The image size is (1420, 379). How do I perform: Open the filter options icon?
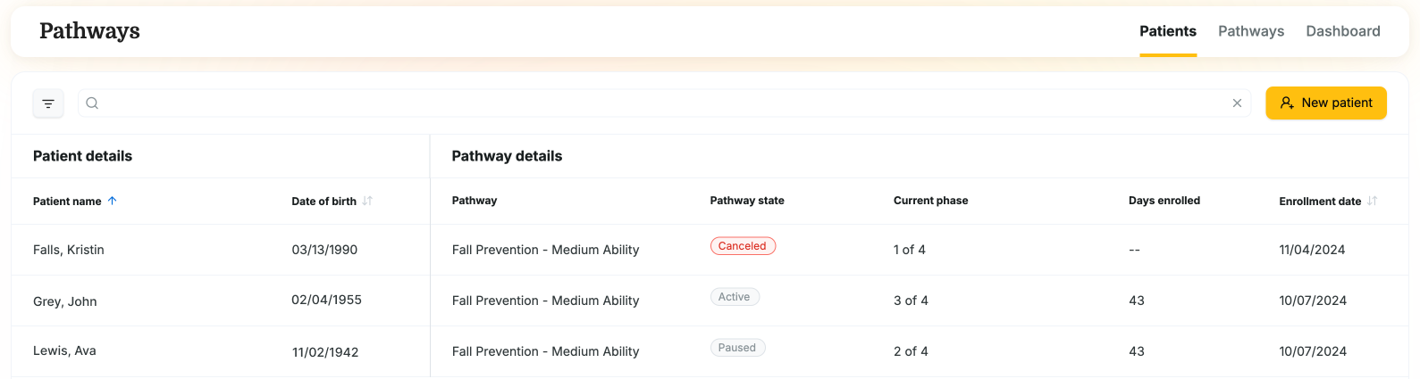(x=48, y=103)
